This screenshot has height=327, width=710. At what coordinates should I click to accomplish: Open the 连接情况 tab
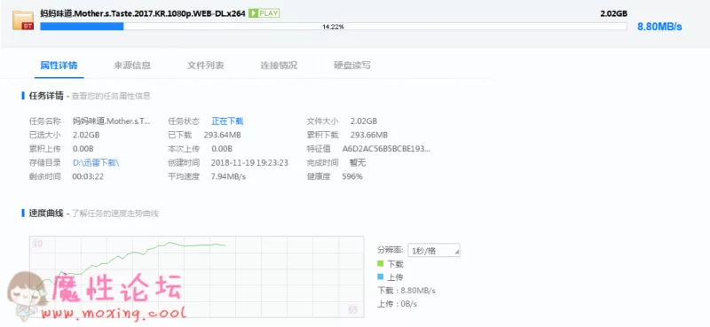(x=279, y=65)
